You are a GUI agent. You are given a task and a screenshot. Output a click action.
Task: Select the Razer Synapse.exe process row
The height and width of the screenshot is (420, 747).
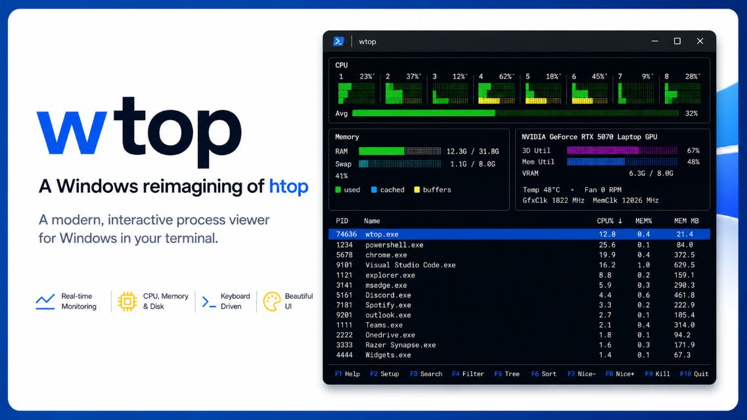point(519,345)
